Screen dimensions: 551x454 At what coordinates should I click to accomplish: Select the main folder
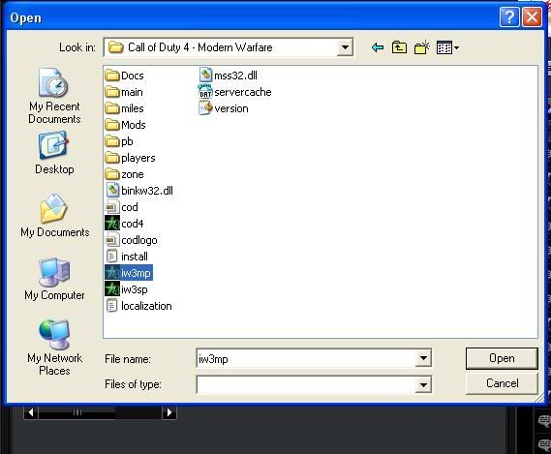pos(124,92)
